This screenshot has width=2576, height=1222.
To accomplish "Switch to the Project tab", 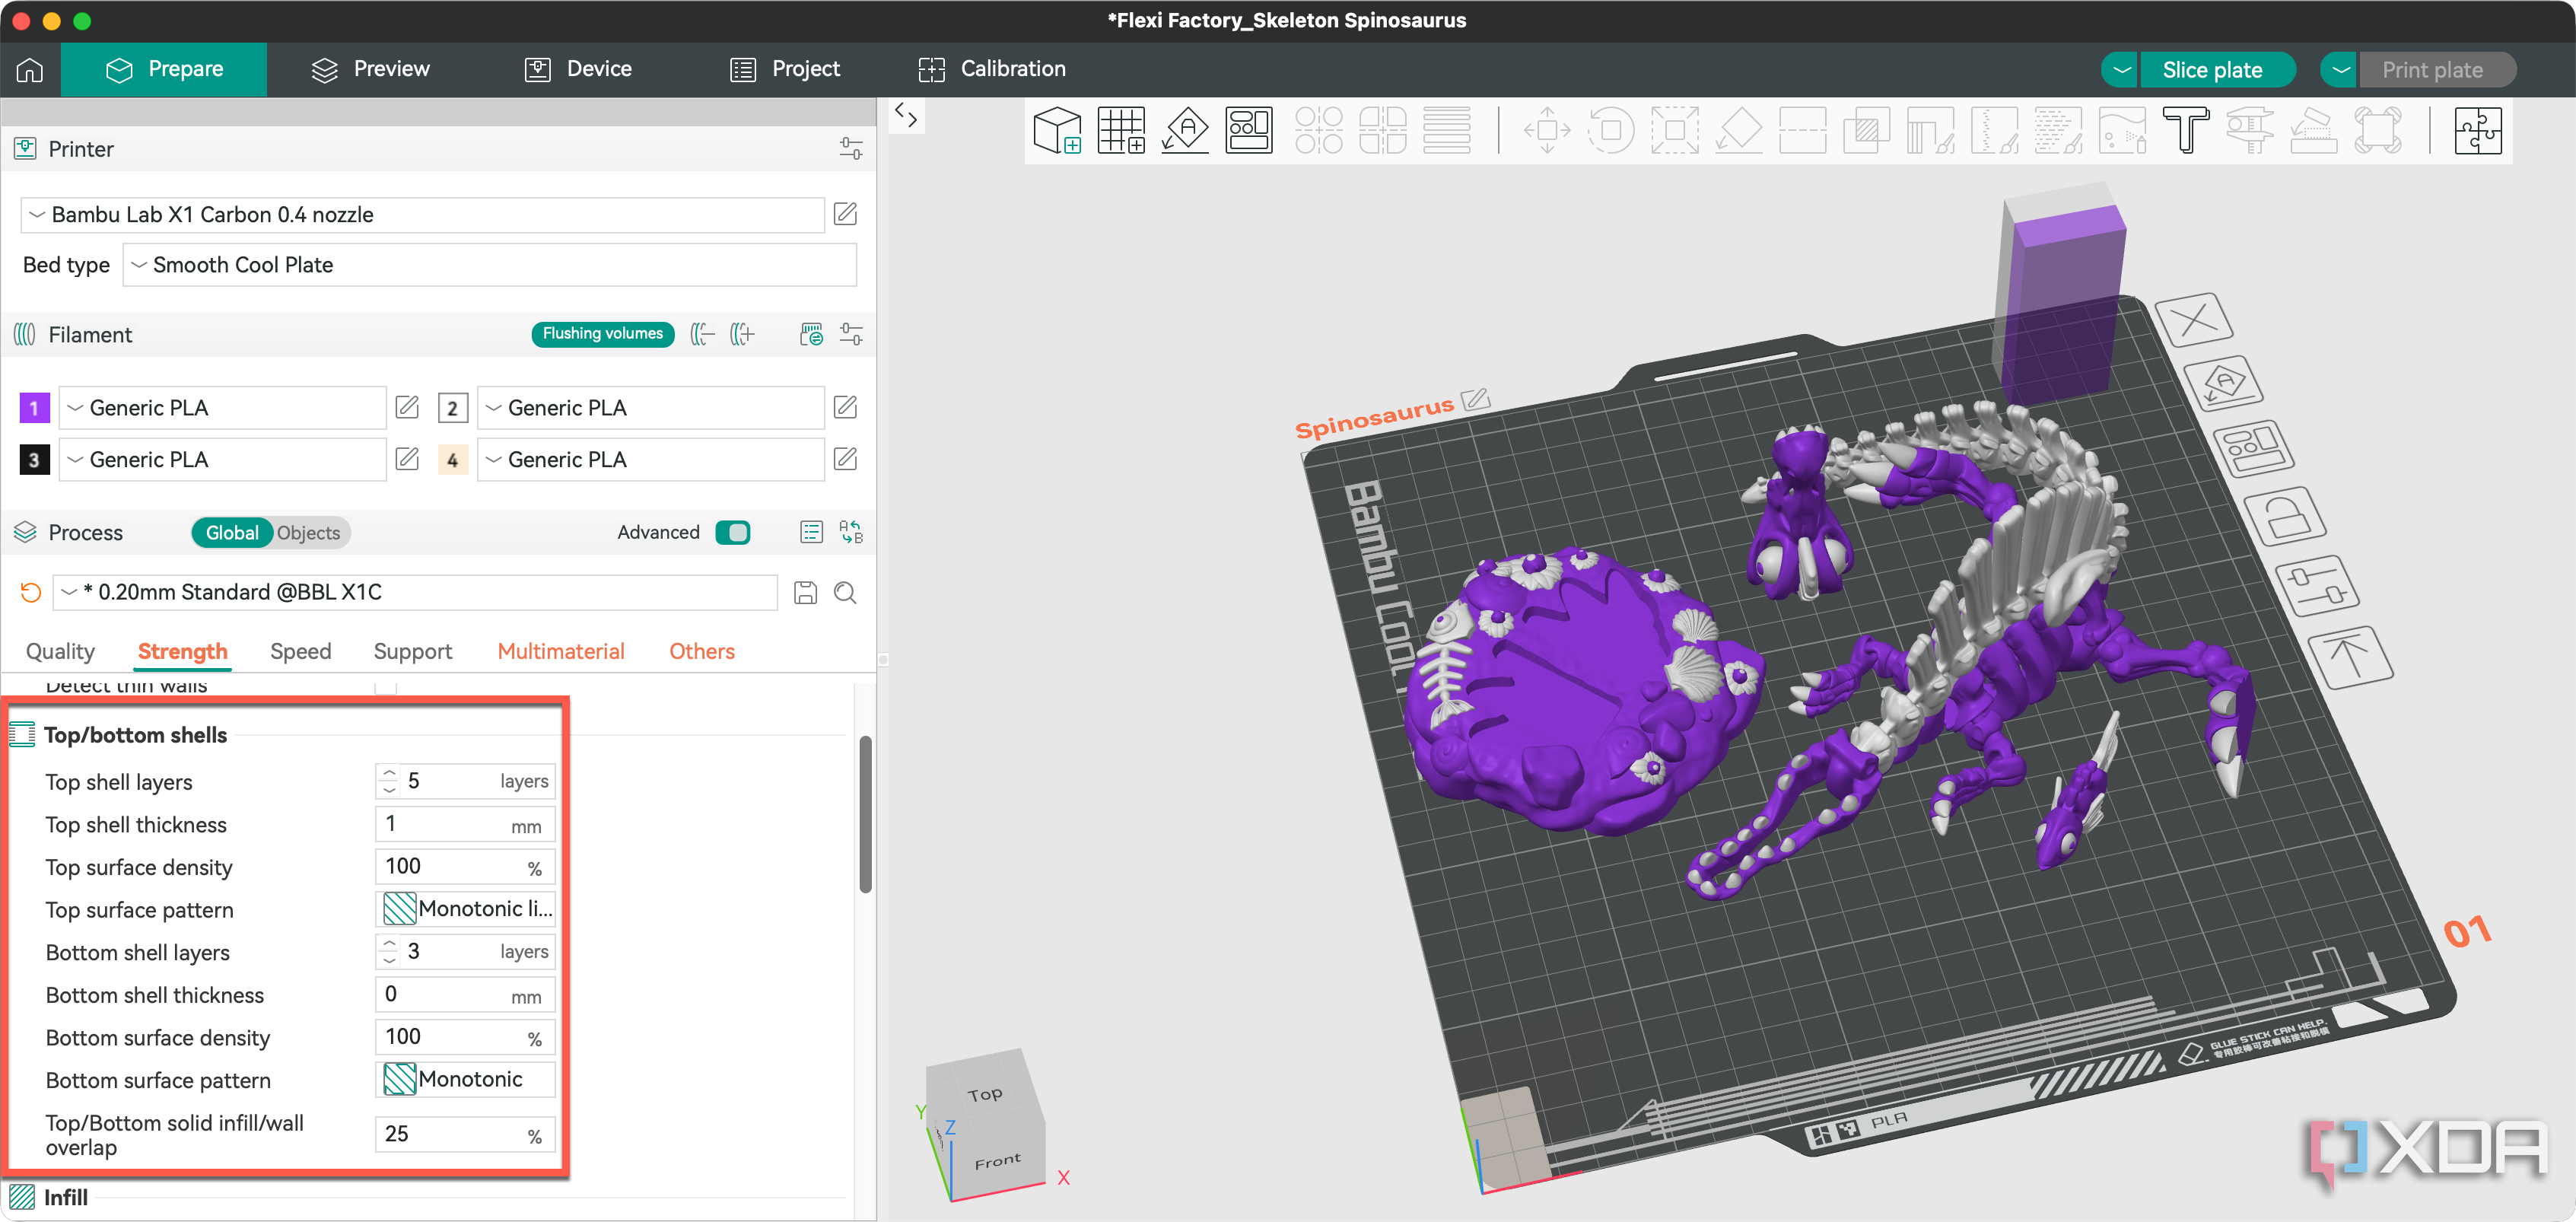I will (785, 69).
